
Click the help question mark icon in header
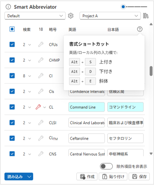pyautogui.click(x=140, y=29)
